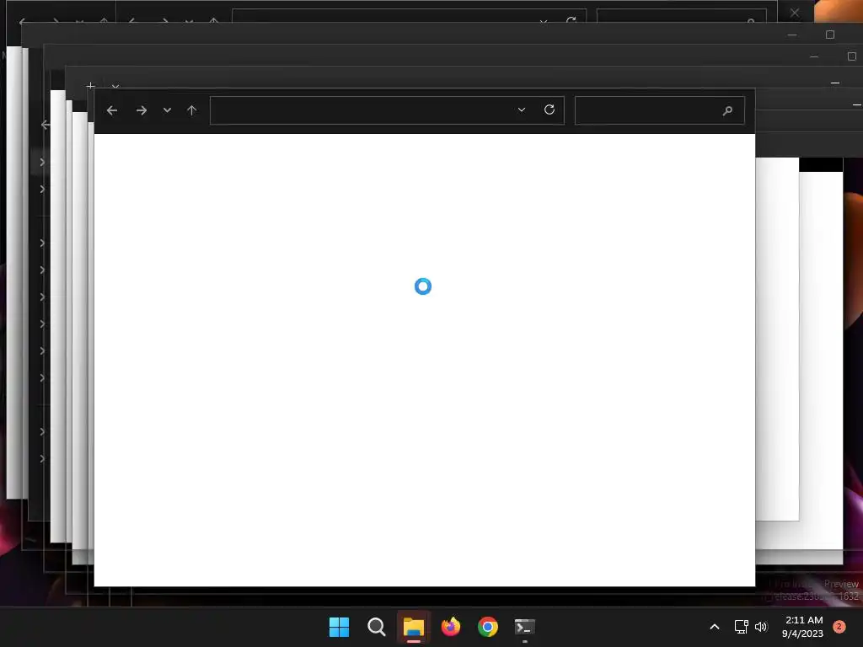Open recent locations chevron beside the forward arrow
Image resolution: width=863 pixels, height=647 pixels.
(x=168, y=110)
